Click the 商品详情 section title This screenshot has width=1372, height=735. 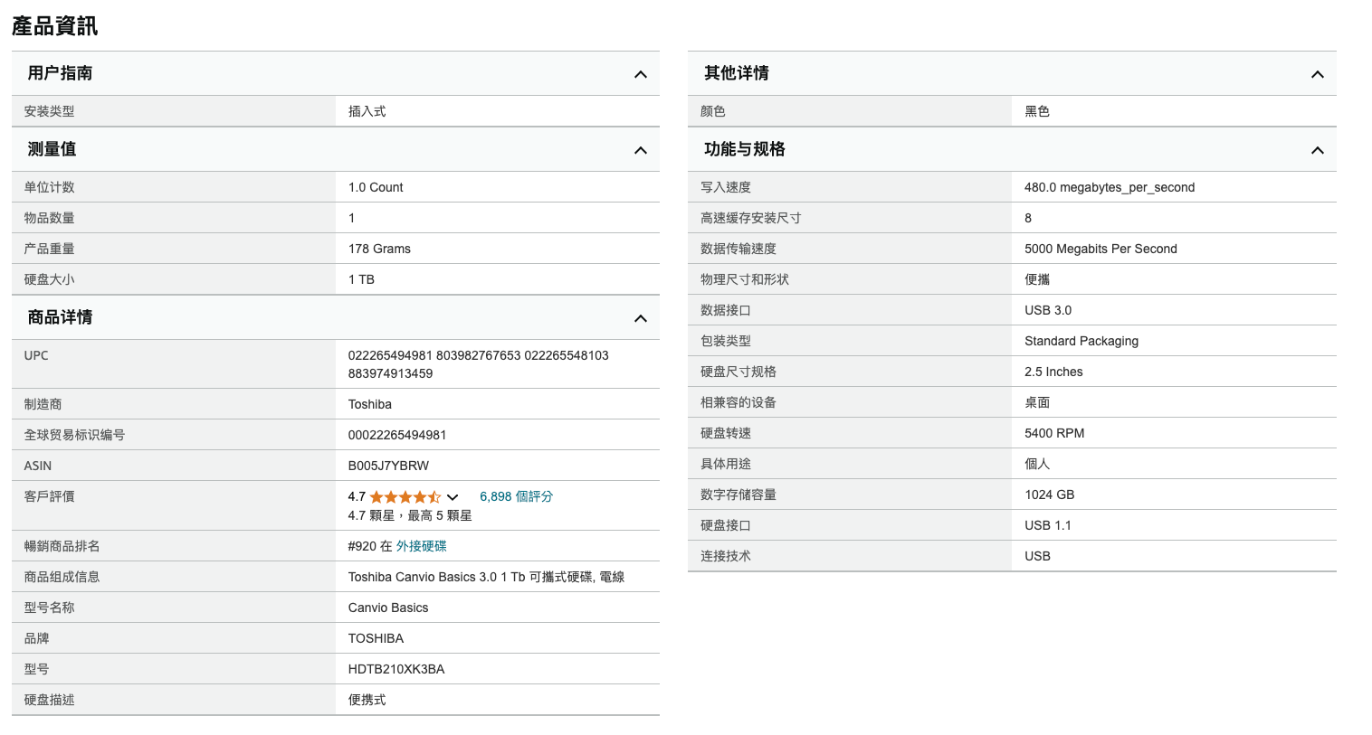click(x=60, y=317)
